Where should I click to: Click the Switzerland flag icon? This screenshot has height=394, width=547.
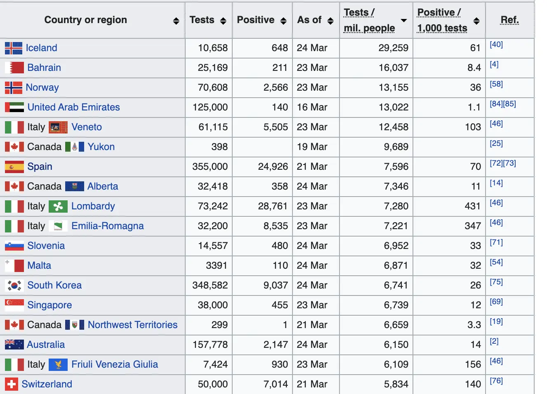[12, 385]
